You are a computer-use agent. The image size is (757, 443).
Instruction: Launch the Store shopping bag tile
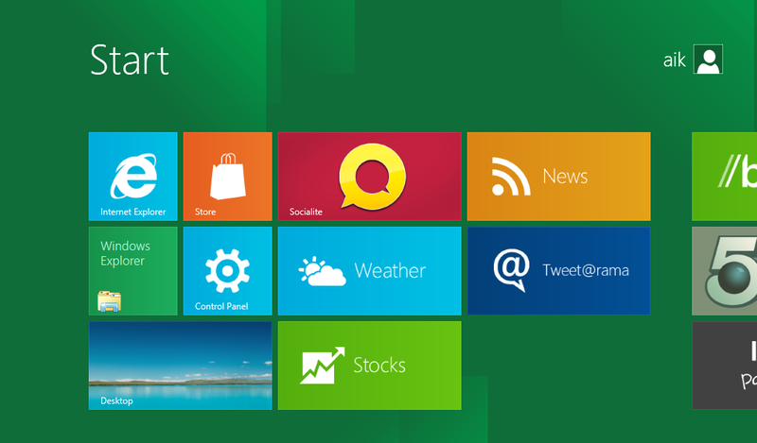point(227,177)
